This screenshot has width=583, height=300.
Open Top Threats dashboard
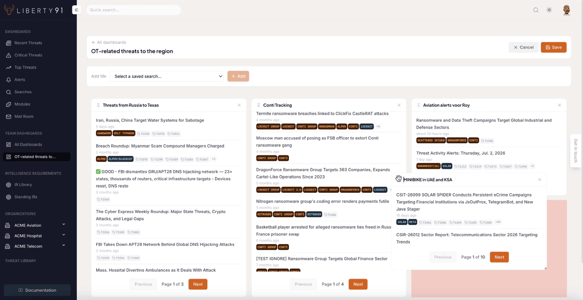point(25,67)
